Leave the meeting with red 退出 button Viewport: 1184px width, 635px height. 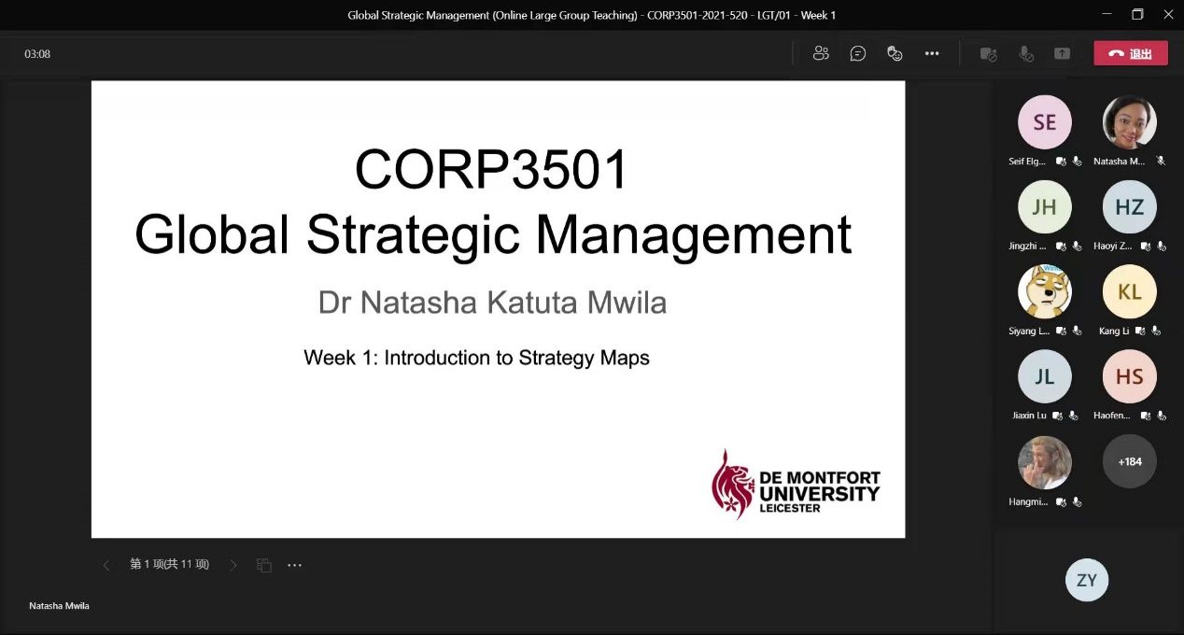coord(1131,53)
